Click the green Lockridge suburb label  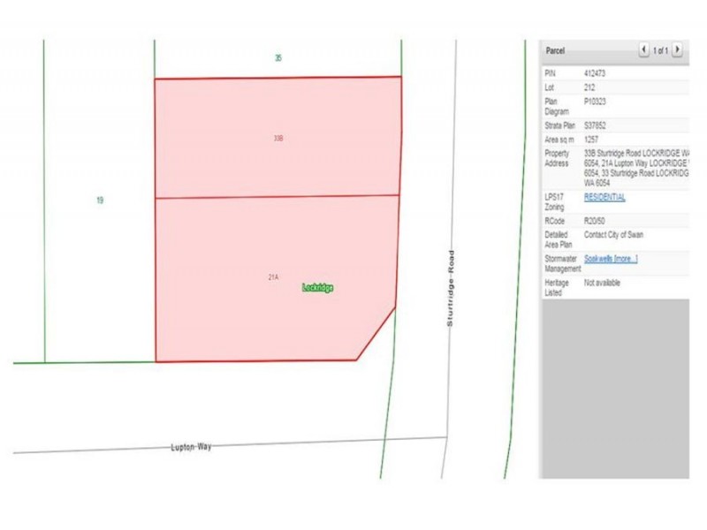point(317,288)
